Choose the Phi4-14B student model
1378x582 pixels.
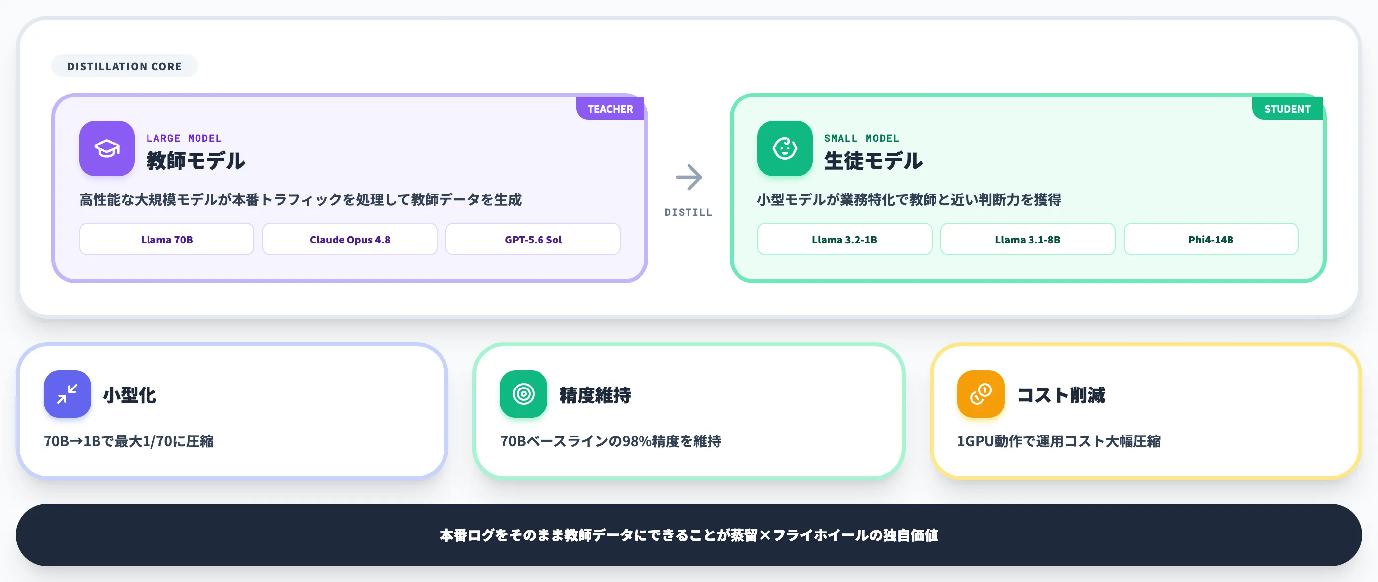pos(1211,240)
